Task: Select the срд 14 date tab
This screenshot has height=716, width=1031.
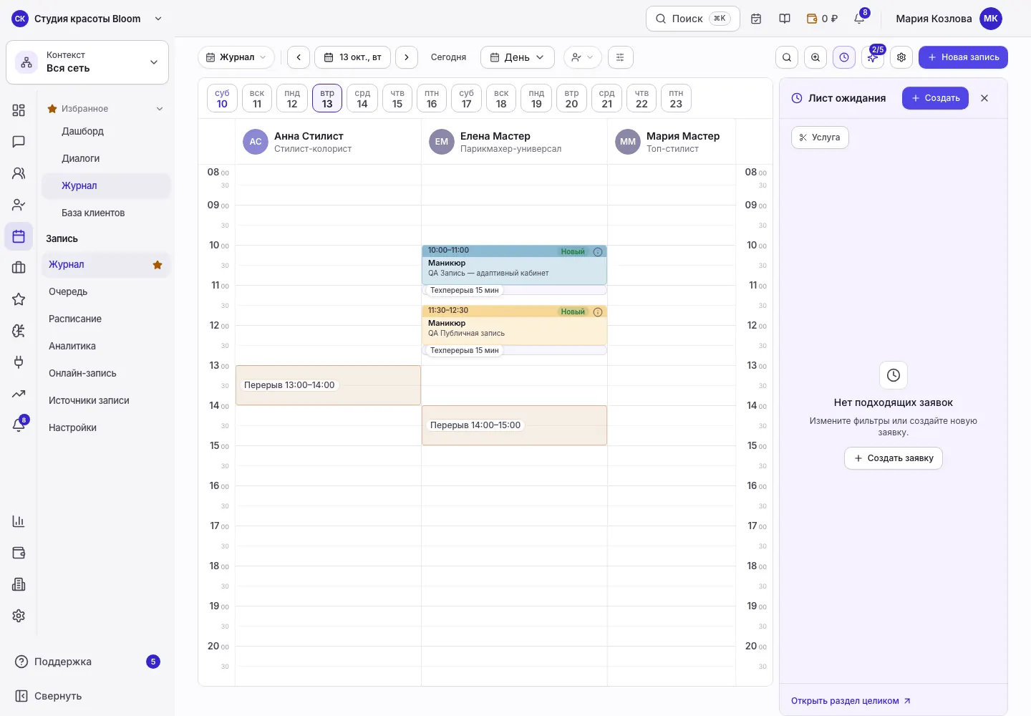Action: 362,98
